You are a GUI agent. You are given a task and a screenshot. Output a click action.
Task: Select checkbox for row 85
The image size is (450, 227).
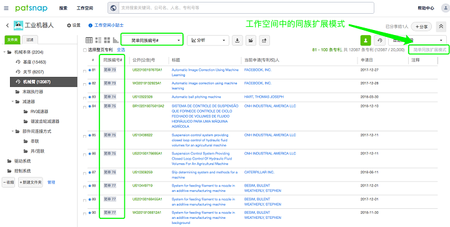[84, 136]
